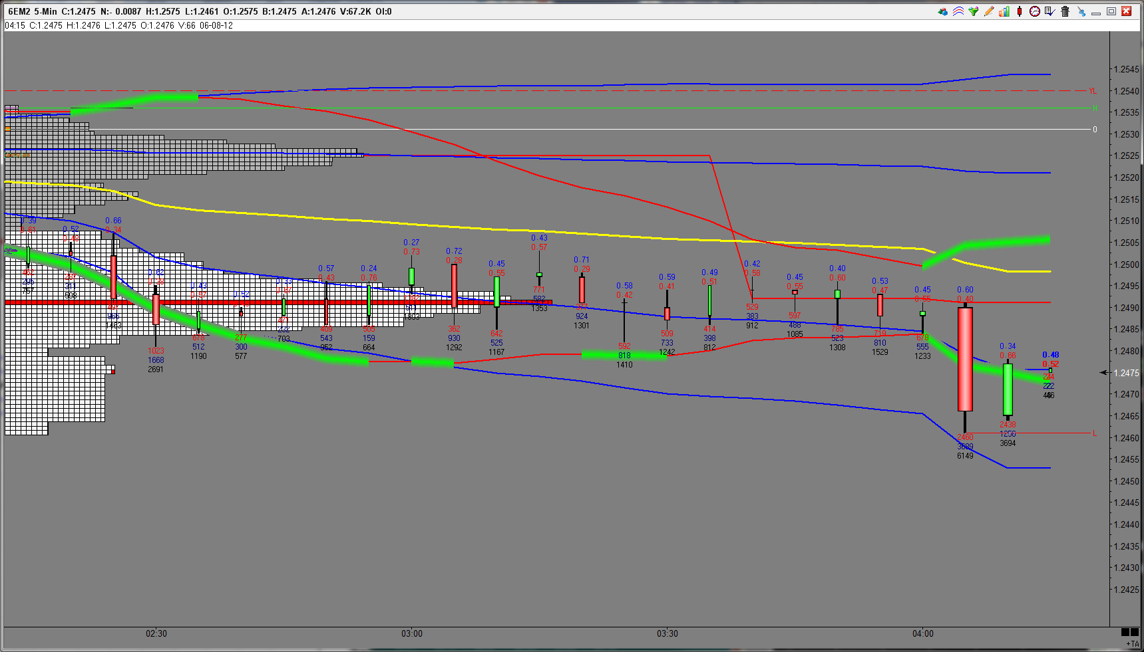The height and width of the screenshot is (652, 1144).
Task: Click the L label at the session low line
Action: 1095,433
